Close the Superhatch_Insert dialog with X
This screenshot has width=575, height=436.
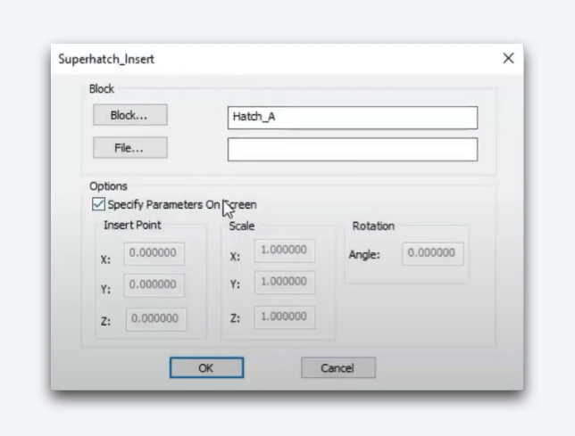(508, 58)
